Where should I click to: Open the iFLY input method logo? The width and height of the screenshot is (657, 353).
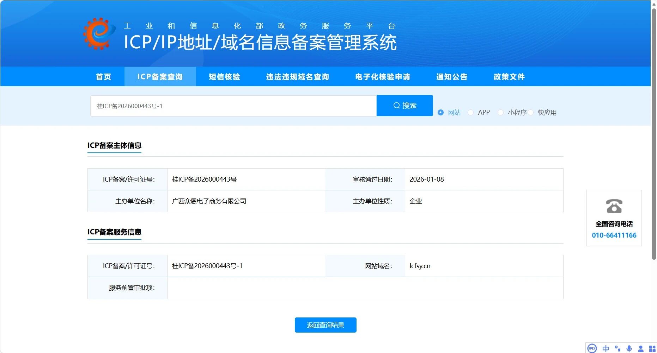tap(592, 348)
